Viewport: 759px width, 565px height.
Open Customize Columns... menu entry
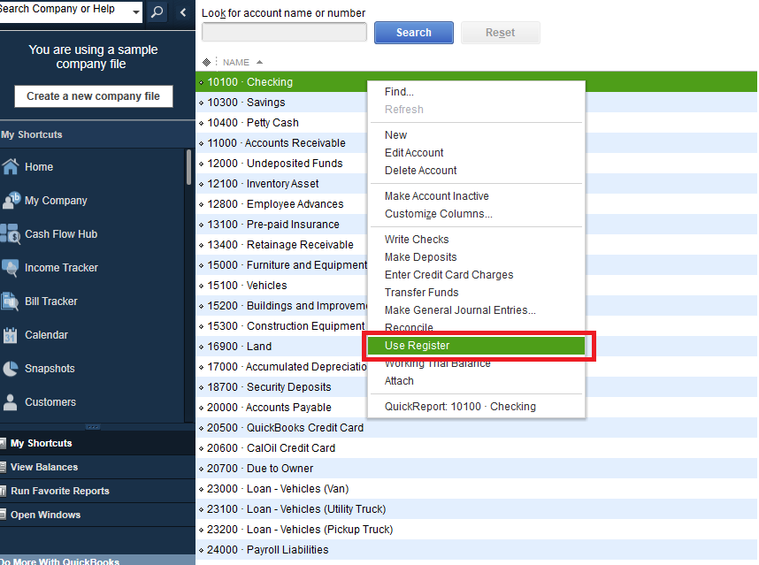[x=476, y=213]
